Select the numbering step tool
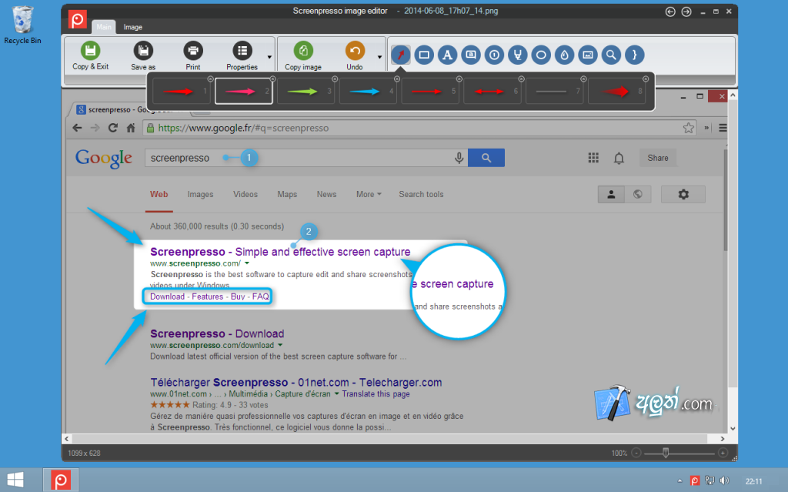This screenshot has width=788, height=492. point(494,55)
